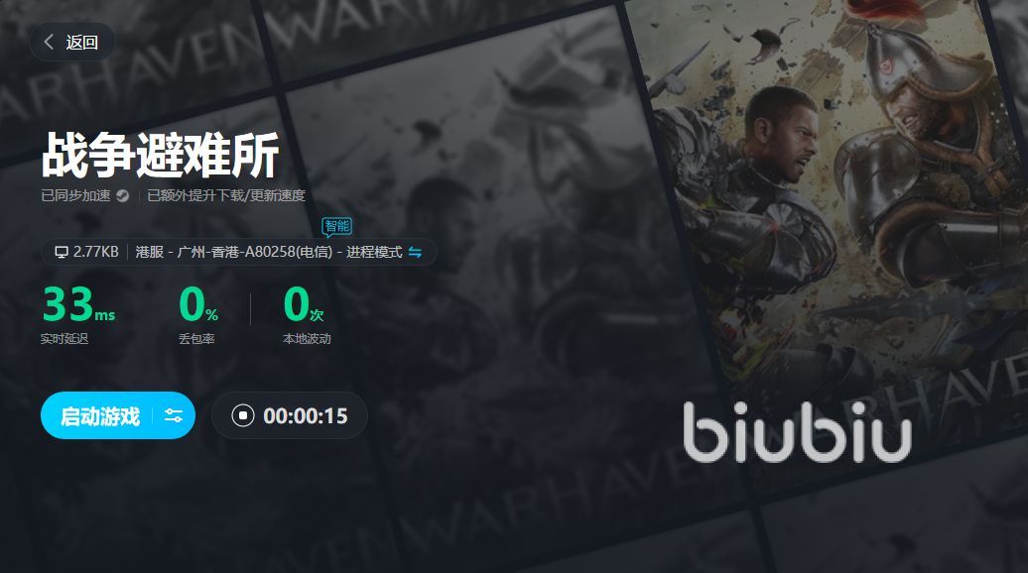Screen dimensions: 1028x573
Task: Click the blue switch-arrows icon after 进程模式
Action: click(x=415, y=252)
